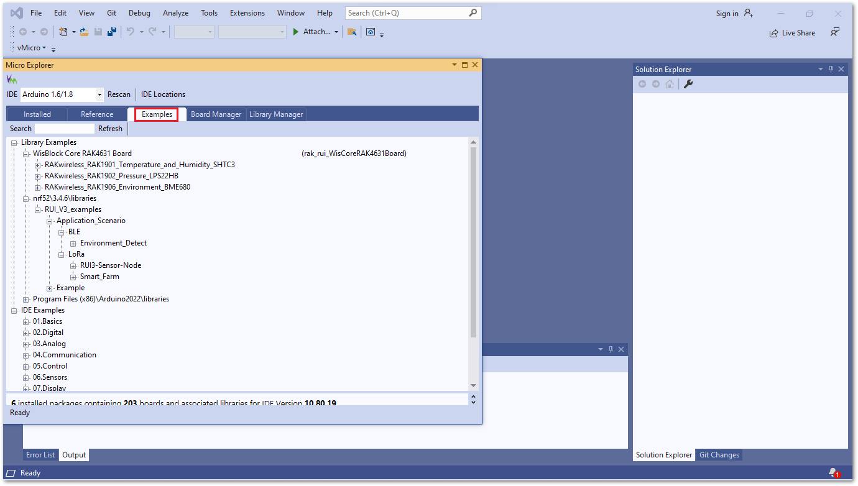
Task: Expand the 01.Basics examples node
Action: tap(26, 321)
